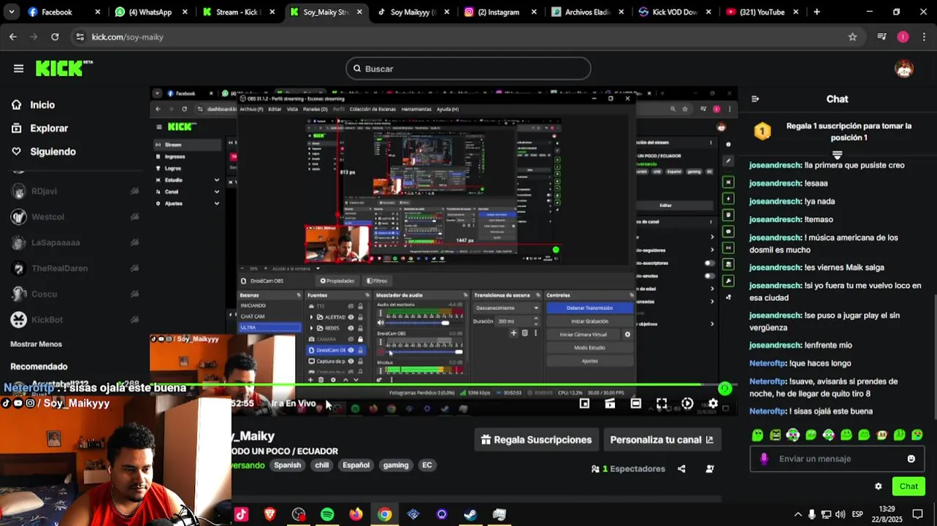Share the Soy_Maiky channel with share icon
The width and height of the screenshot is (937, 526).
click(x=681, y=469)
